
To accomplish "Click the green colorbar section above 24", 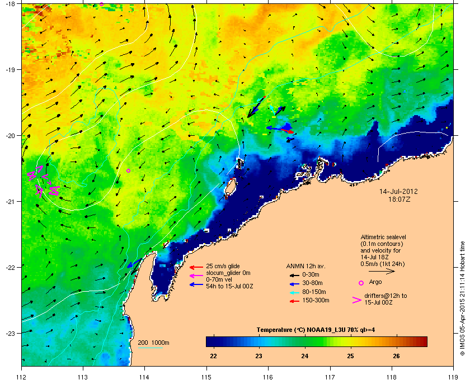I will pos(305,341).
